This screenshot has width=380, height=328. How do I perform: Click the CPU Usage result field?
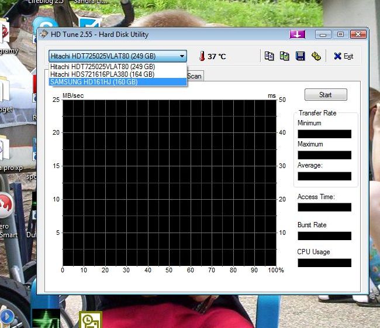coord(324,263)
